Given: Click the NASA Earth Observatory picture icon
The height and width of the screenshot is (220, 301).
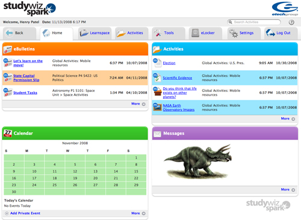Looking at the screenshot, I should pyautogui.click(x=157, y=107).
